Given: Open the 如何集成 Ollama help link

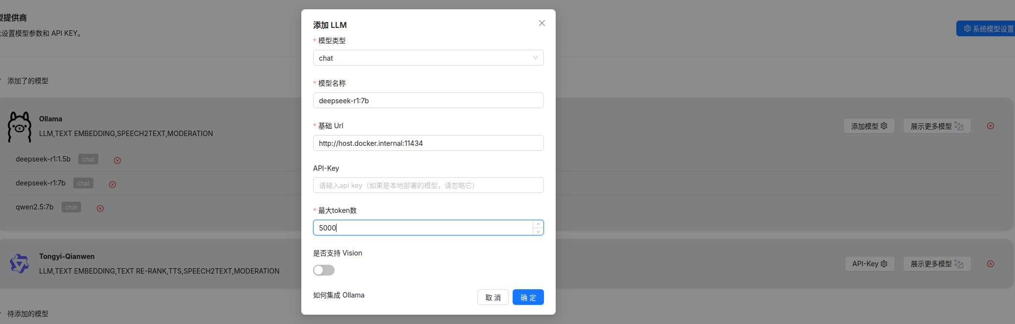Looking at the screenshot, I should (x=338, y=295).
